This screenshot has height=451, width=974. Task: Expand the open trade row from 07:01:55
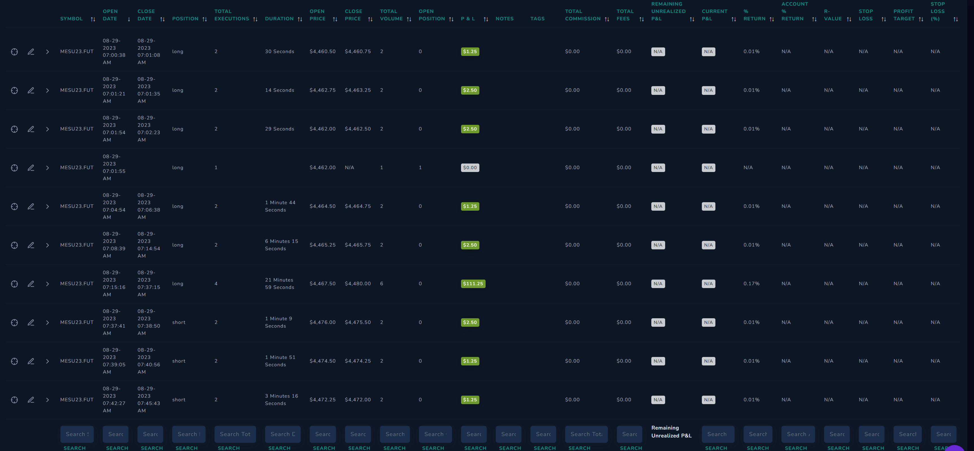click(x=47, y=168)
